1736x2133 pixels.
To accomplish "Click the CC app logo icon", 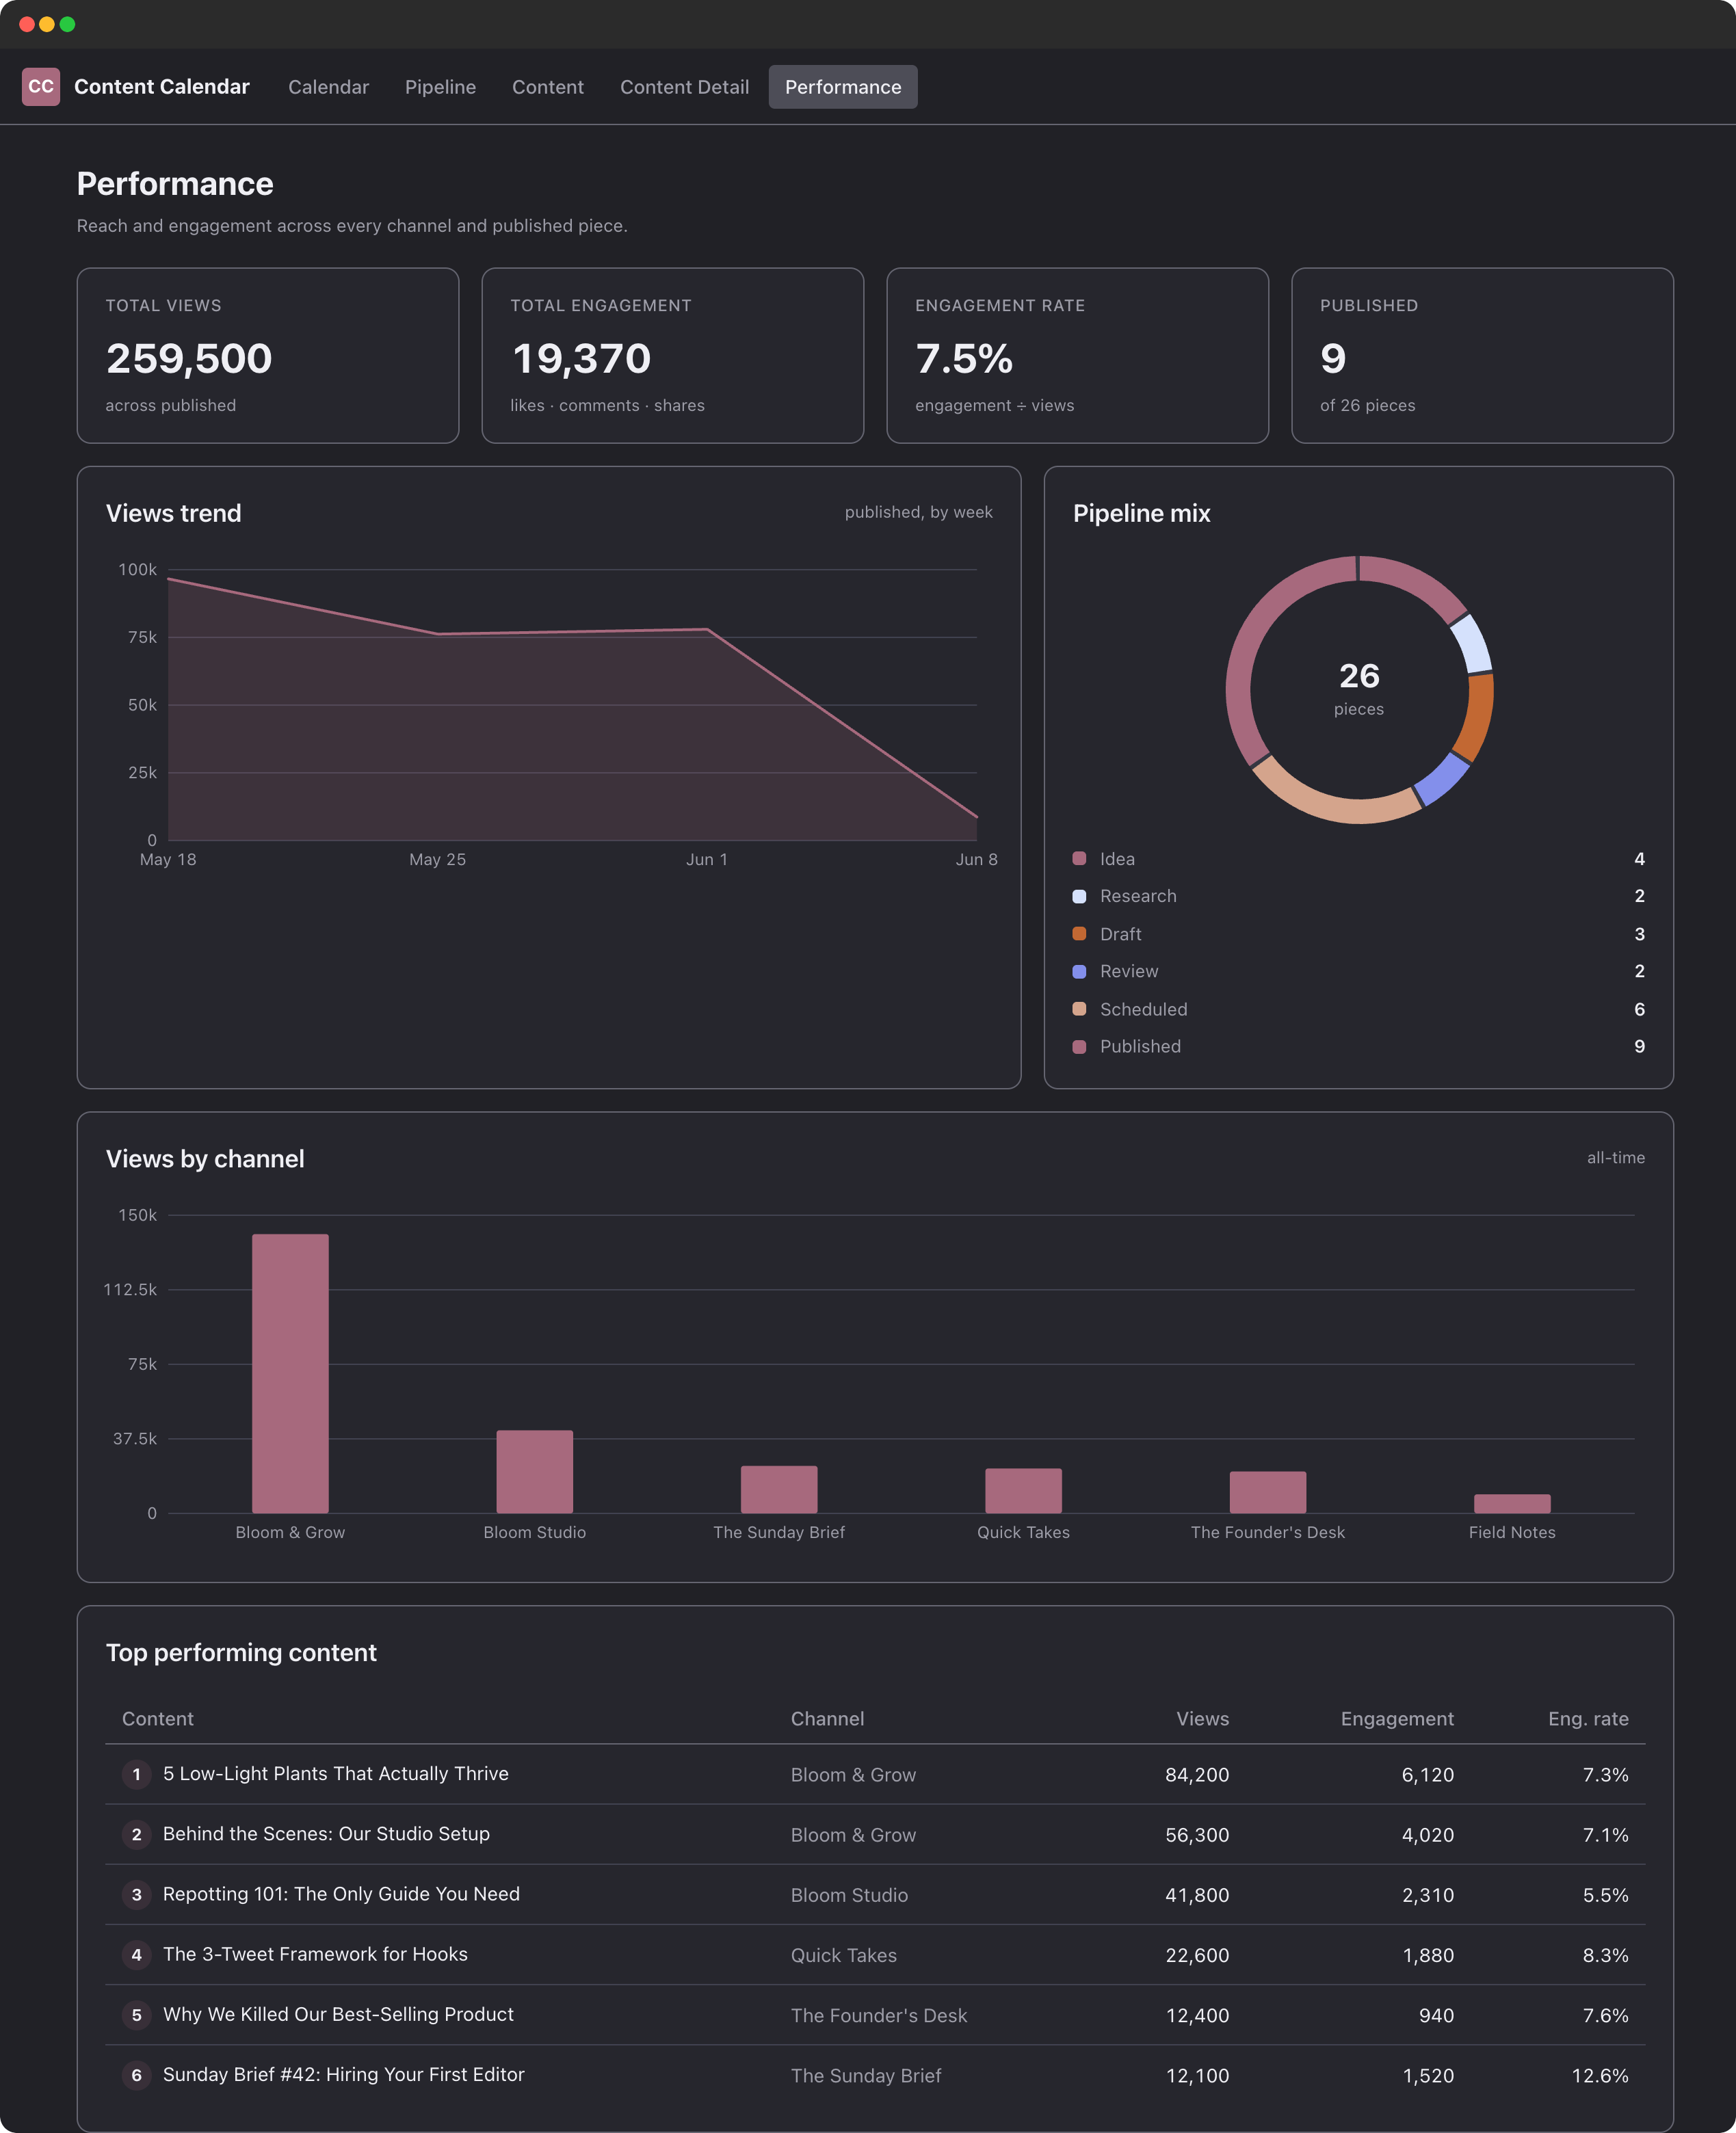I will point(41,87).
